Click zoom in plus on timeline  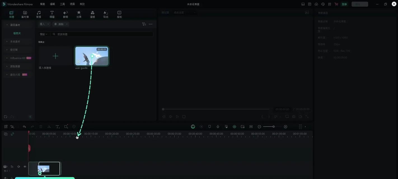coord(285,127)
